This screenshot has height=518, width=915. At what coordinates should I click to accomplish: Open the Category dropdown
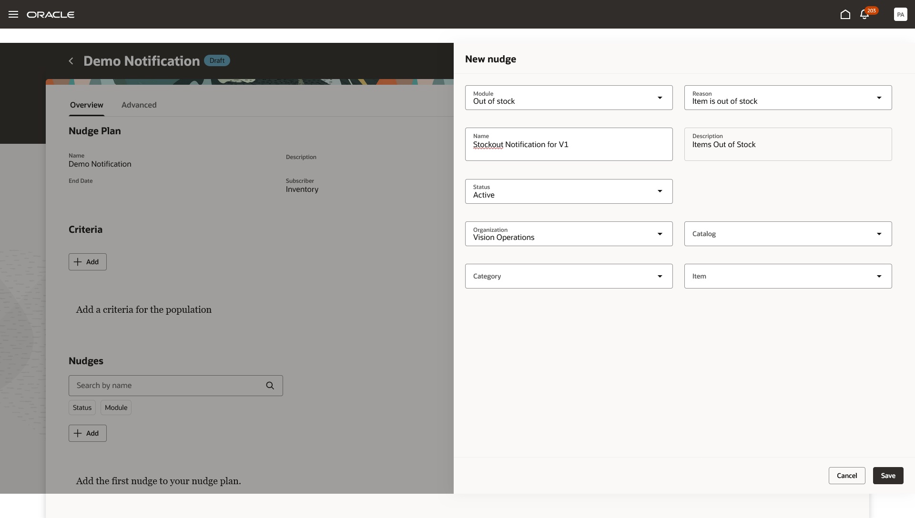(x=660, y=276)
